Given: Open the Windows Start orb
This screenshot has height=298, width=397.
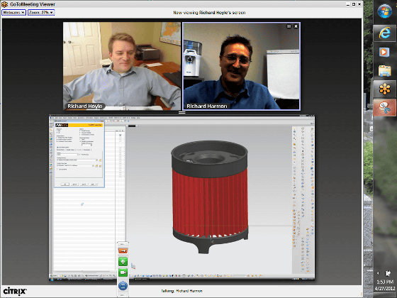Looking at the screenshot, I should click(x=384, y=11).
